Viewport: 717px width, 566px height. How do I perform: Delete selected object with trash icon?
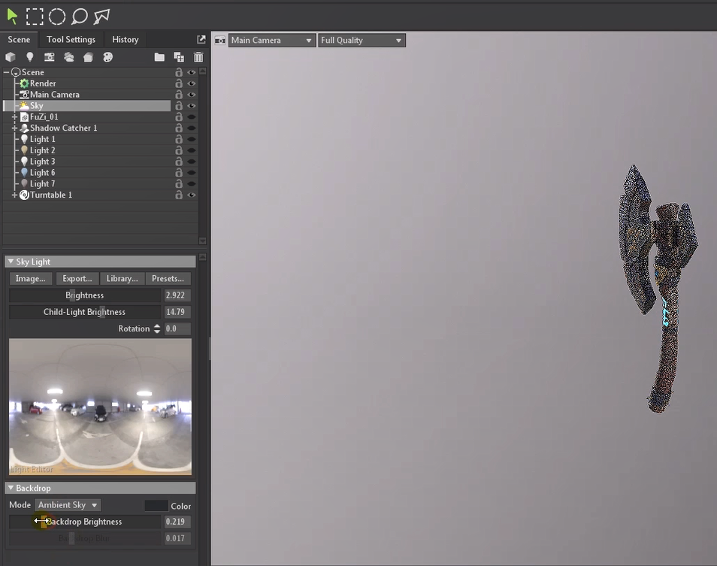coord(198,57)
